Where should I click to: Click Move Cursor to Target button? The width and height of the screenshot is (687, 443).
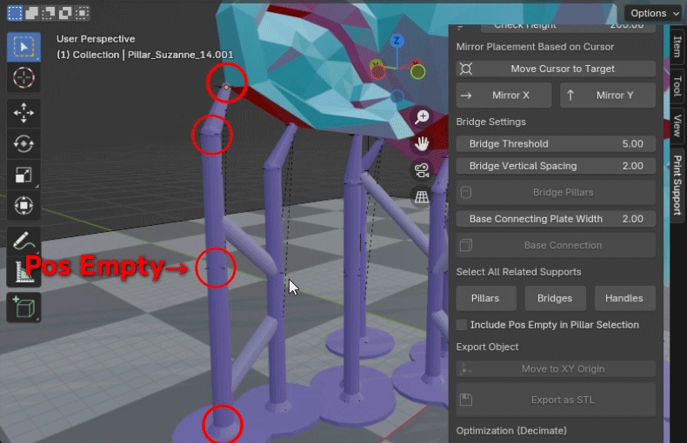tap(556, 69)
